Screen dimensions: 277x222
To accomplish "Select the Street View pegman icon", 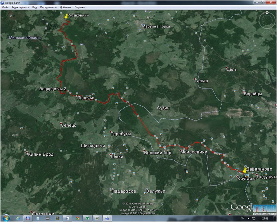I will coord(267,48).
